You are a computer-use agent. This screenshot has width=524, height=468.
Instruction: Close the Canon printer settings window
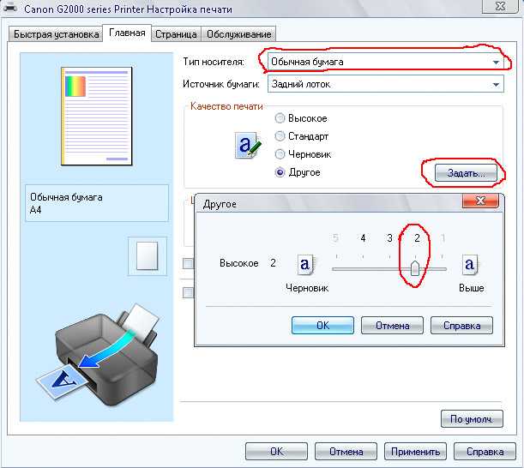(500, 6)
